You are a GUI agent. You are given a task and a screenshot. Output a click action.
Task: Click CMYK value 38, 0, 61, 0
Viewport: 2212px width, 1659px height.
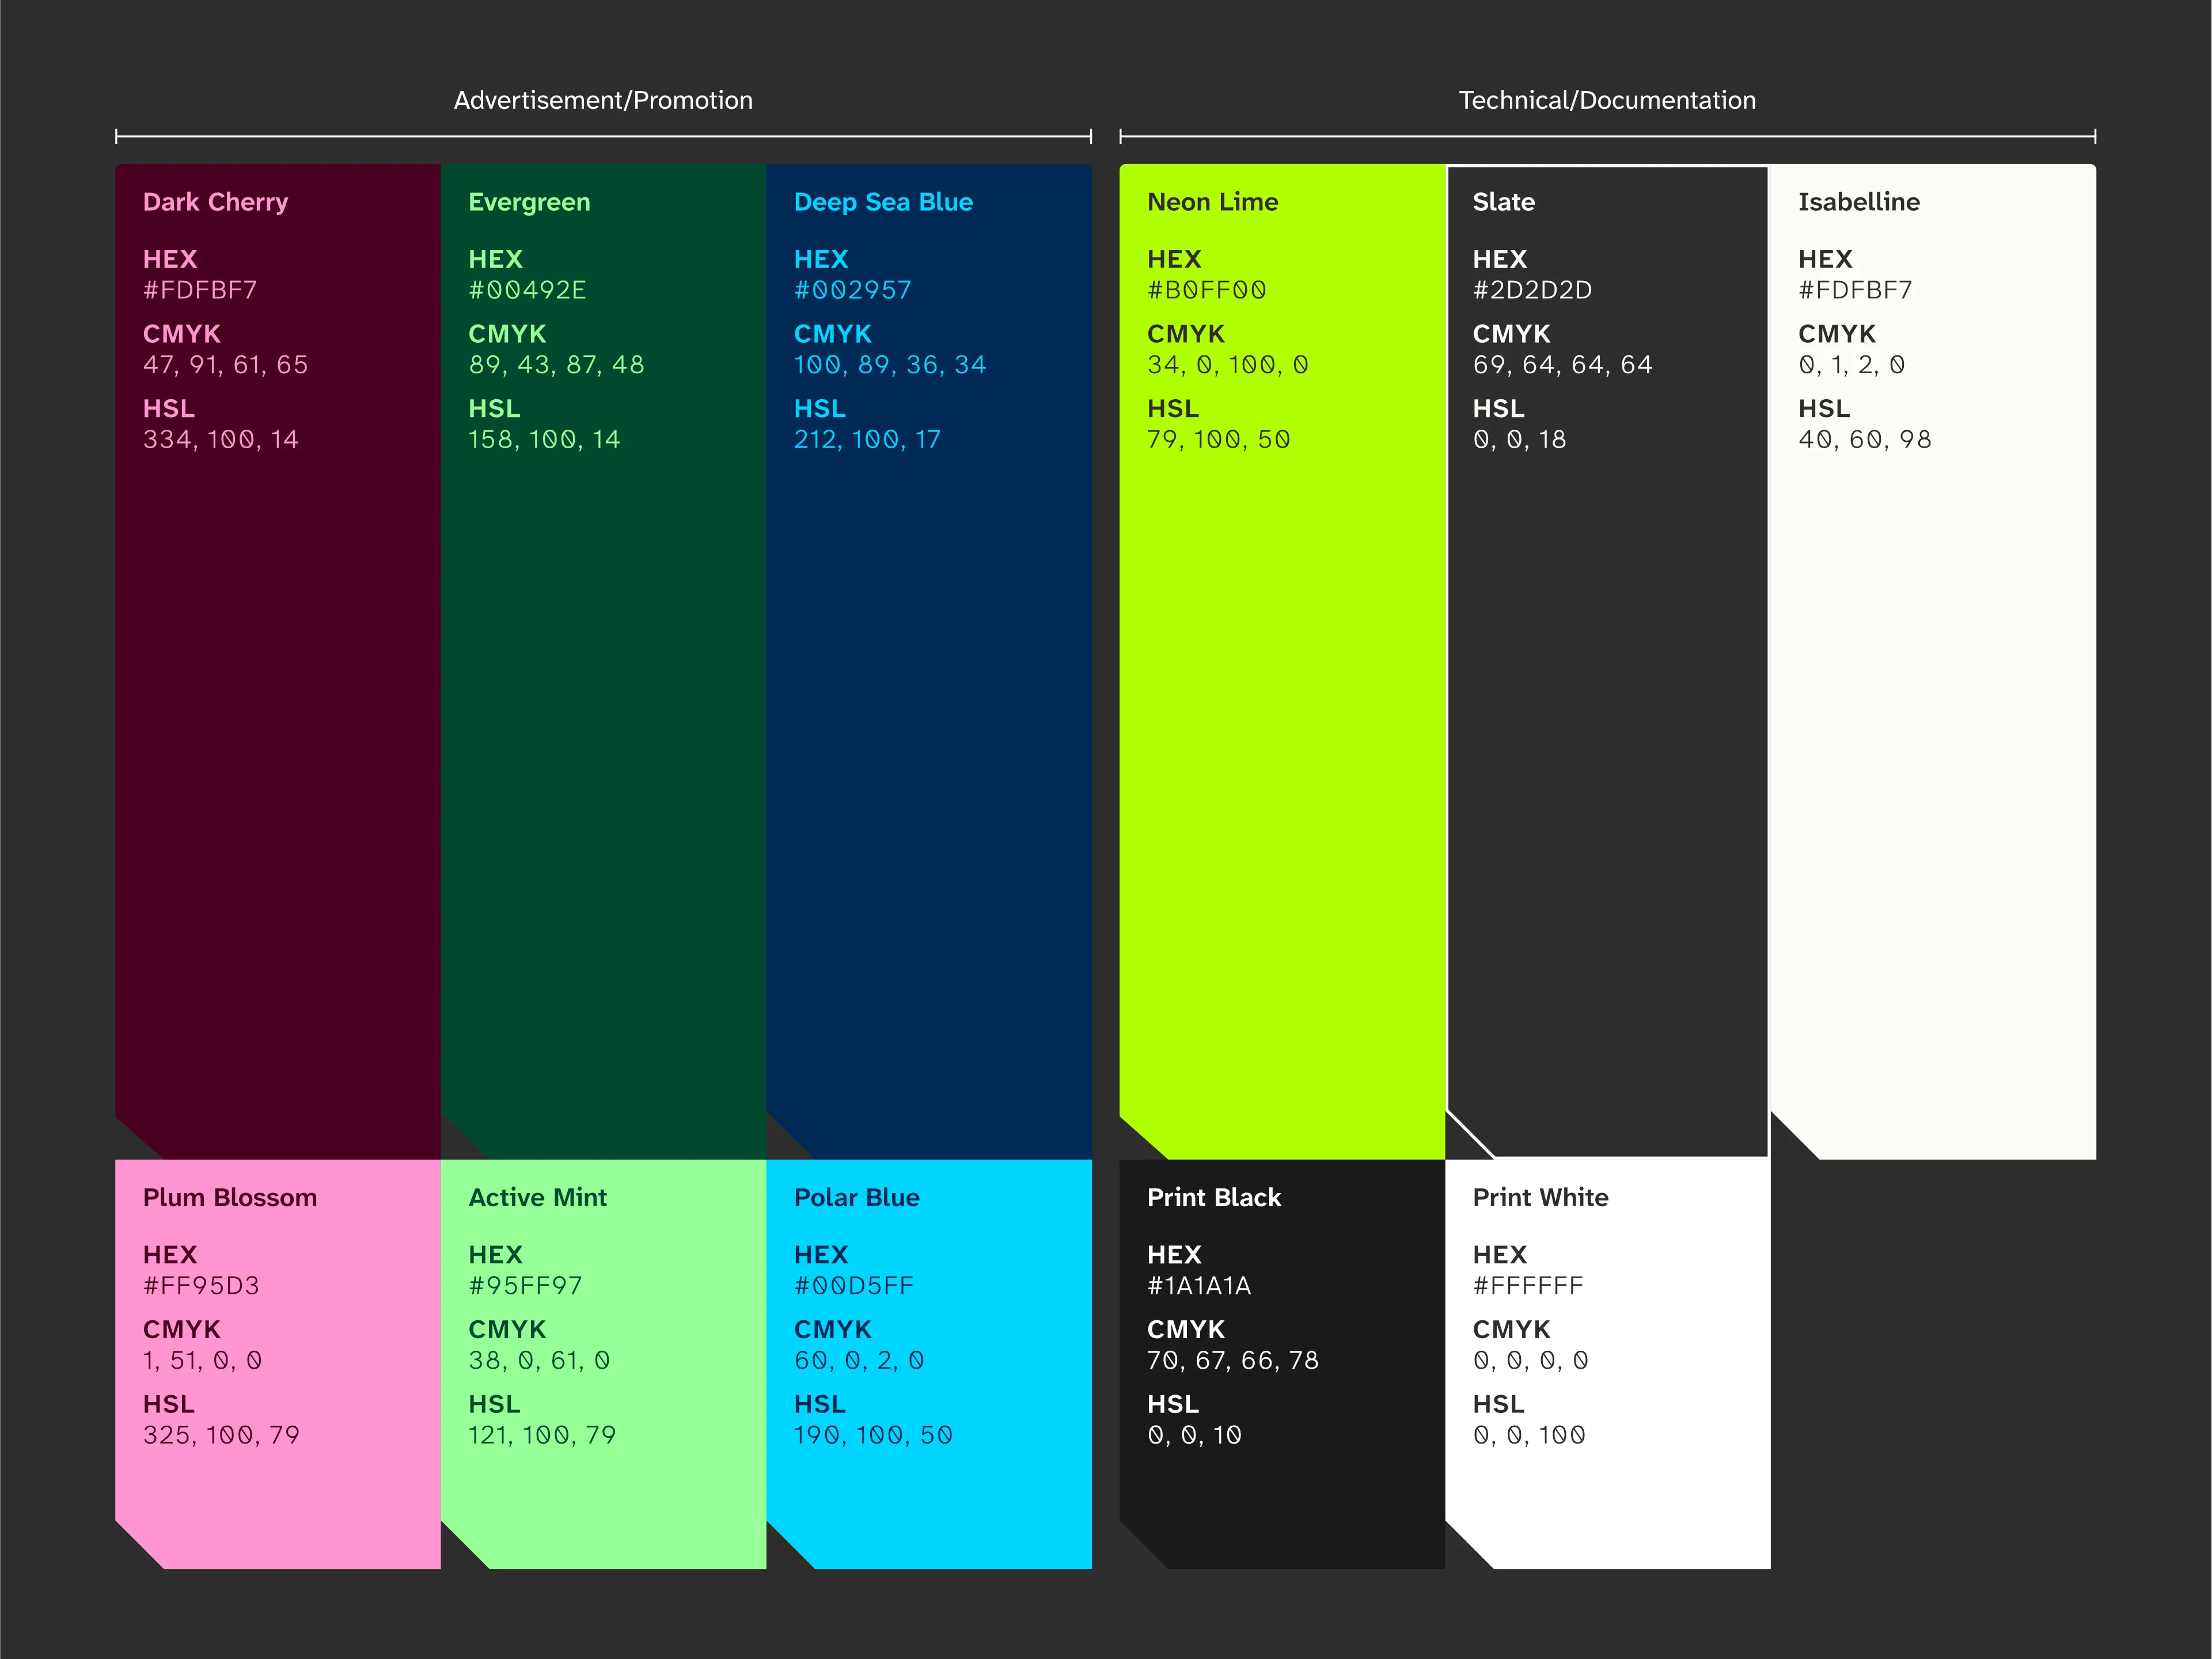coord(539,1360)
